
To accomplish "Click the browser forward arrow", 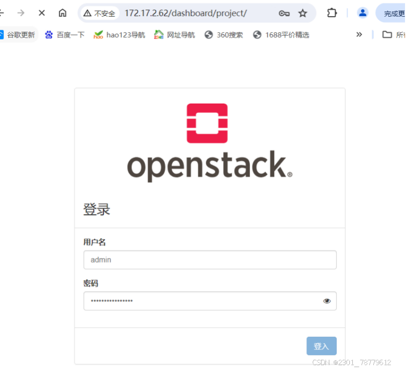I will point(21,13).
